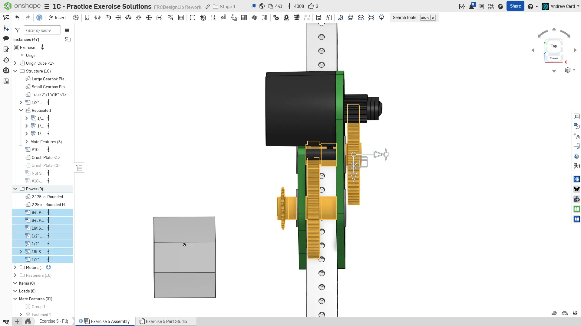Click the Redo arrow in toolbar

28,18
